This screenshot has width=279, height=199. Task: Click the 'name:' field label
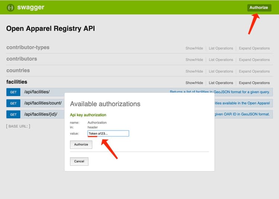pyautogui.click(x=74, y=123)
